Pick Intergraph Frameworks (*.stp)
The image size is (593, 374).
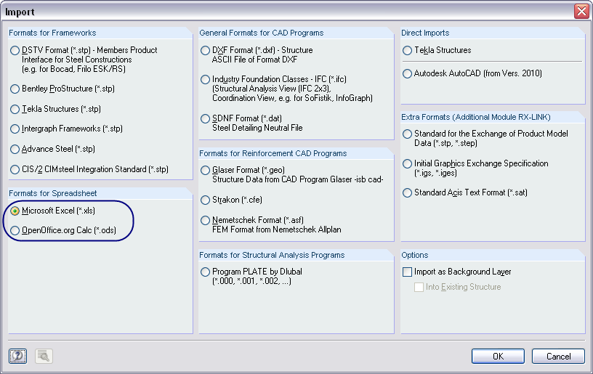(x=15, y=129)
